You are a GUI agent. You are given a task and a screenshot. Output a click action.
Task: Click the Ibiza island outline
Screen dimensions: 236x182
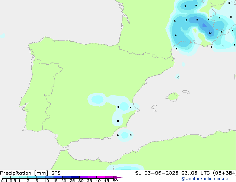point(154,107)
